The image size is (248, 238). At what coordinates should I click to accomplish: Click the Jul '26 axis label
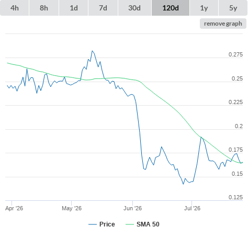tap(193, 208)
